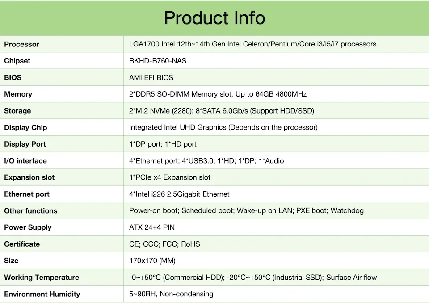Select the Display Port row label
Screen dimensions: 429x303
pyautogui.click(x=25, y=144)
